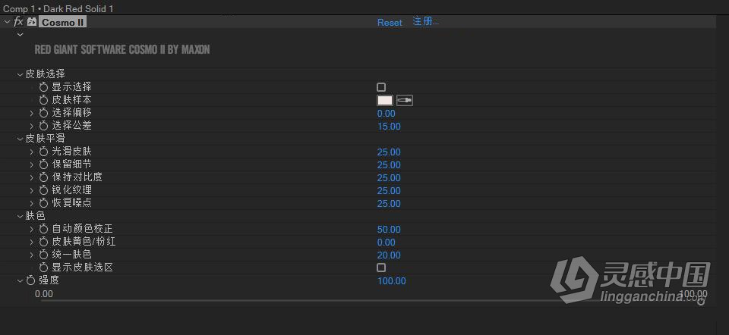Expand the 自动颜色校正 property
Image resolution: width=729 pixels, height=335 pixels.
click(x=32, y=229)
